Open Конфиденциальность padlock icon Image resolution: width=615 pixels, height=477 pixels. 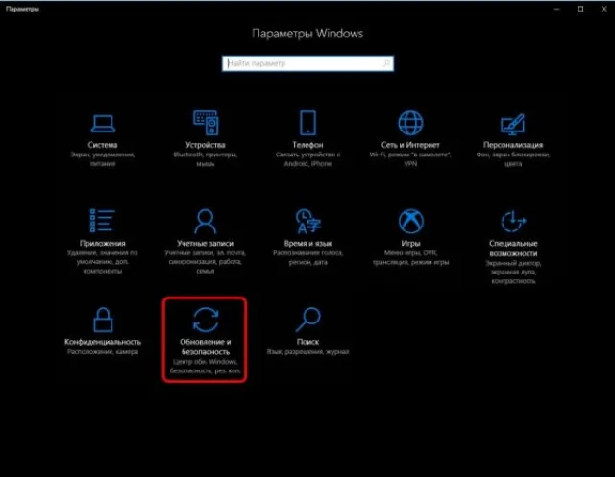coord(103,320)
